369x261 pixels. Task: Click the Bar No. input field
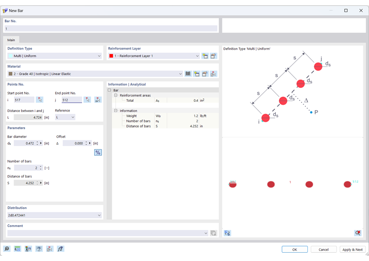click(x=111, y=29)
